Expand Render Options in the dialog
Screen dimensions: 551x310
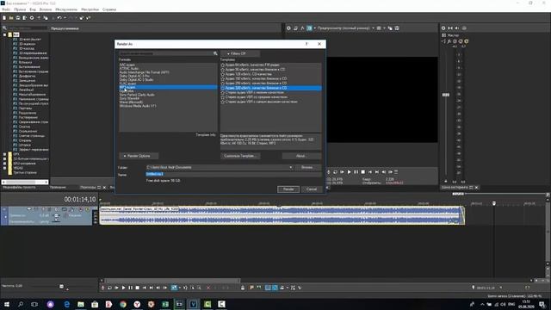point(139,156)
